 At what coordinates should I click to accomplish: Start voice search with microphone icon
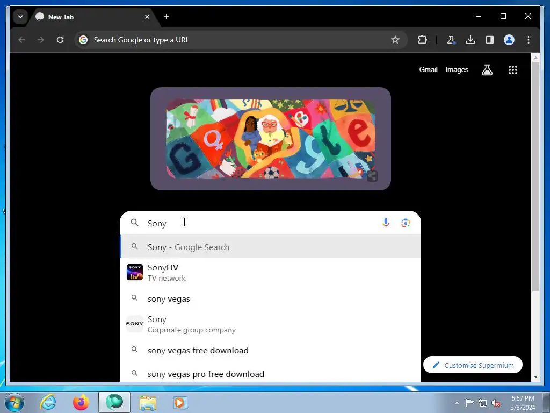386,223
